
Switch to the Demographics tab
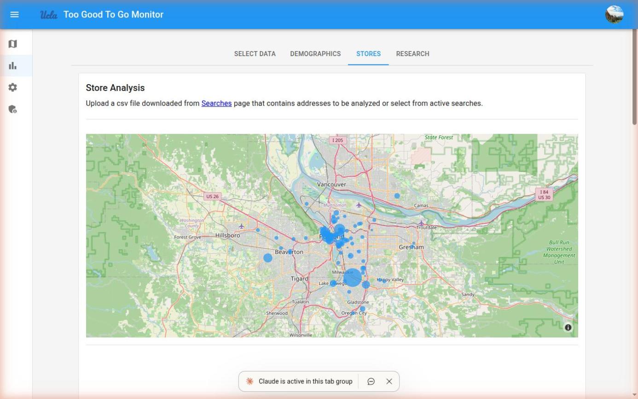point(315,54)
